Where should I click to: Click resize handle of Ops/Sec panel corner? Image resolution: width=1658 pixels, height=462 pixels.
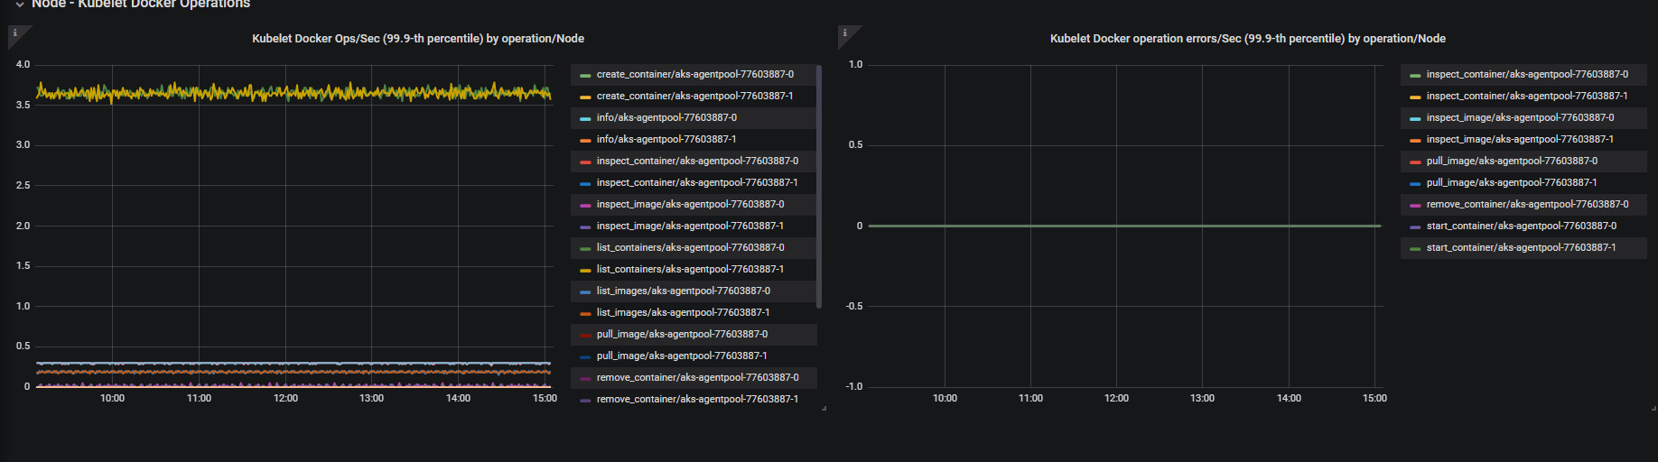click(x=824, y=409)
